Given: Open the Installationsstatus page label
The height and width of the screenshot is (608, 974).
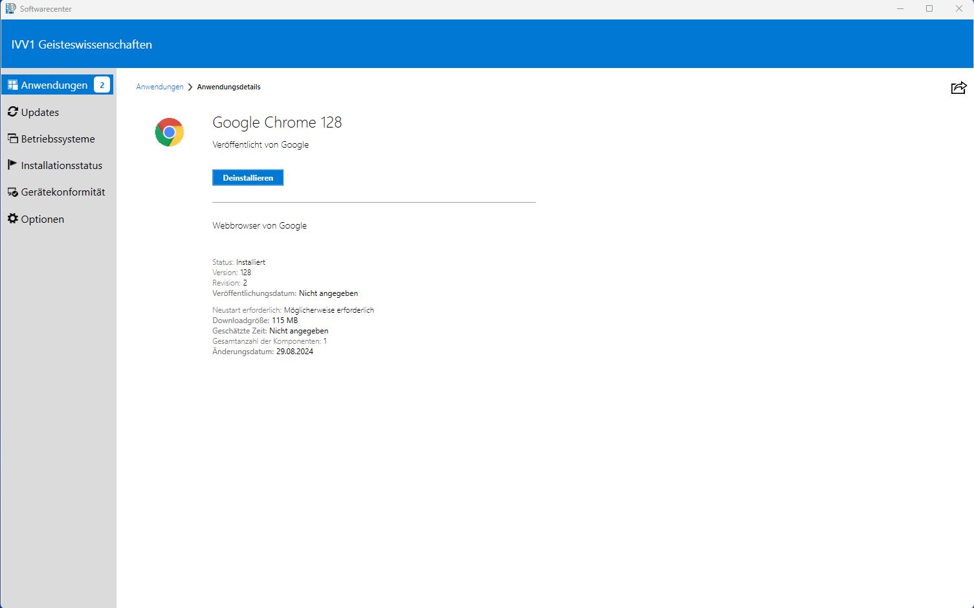Looking at the screenshot, I should pos(61,166).
